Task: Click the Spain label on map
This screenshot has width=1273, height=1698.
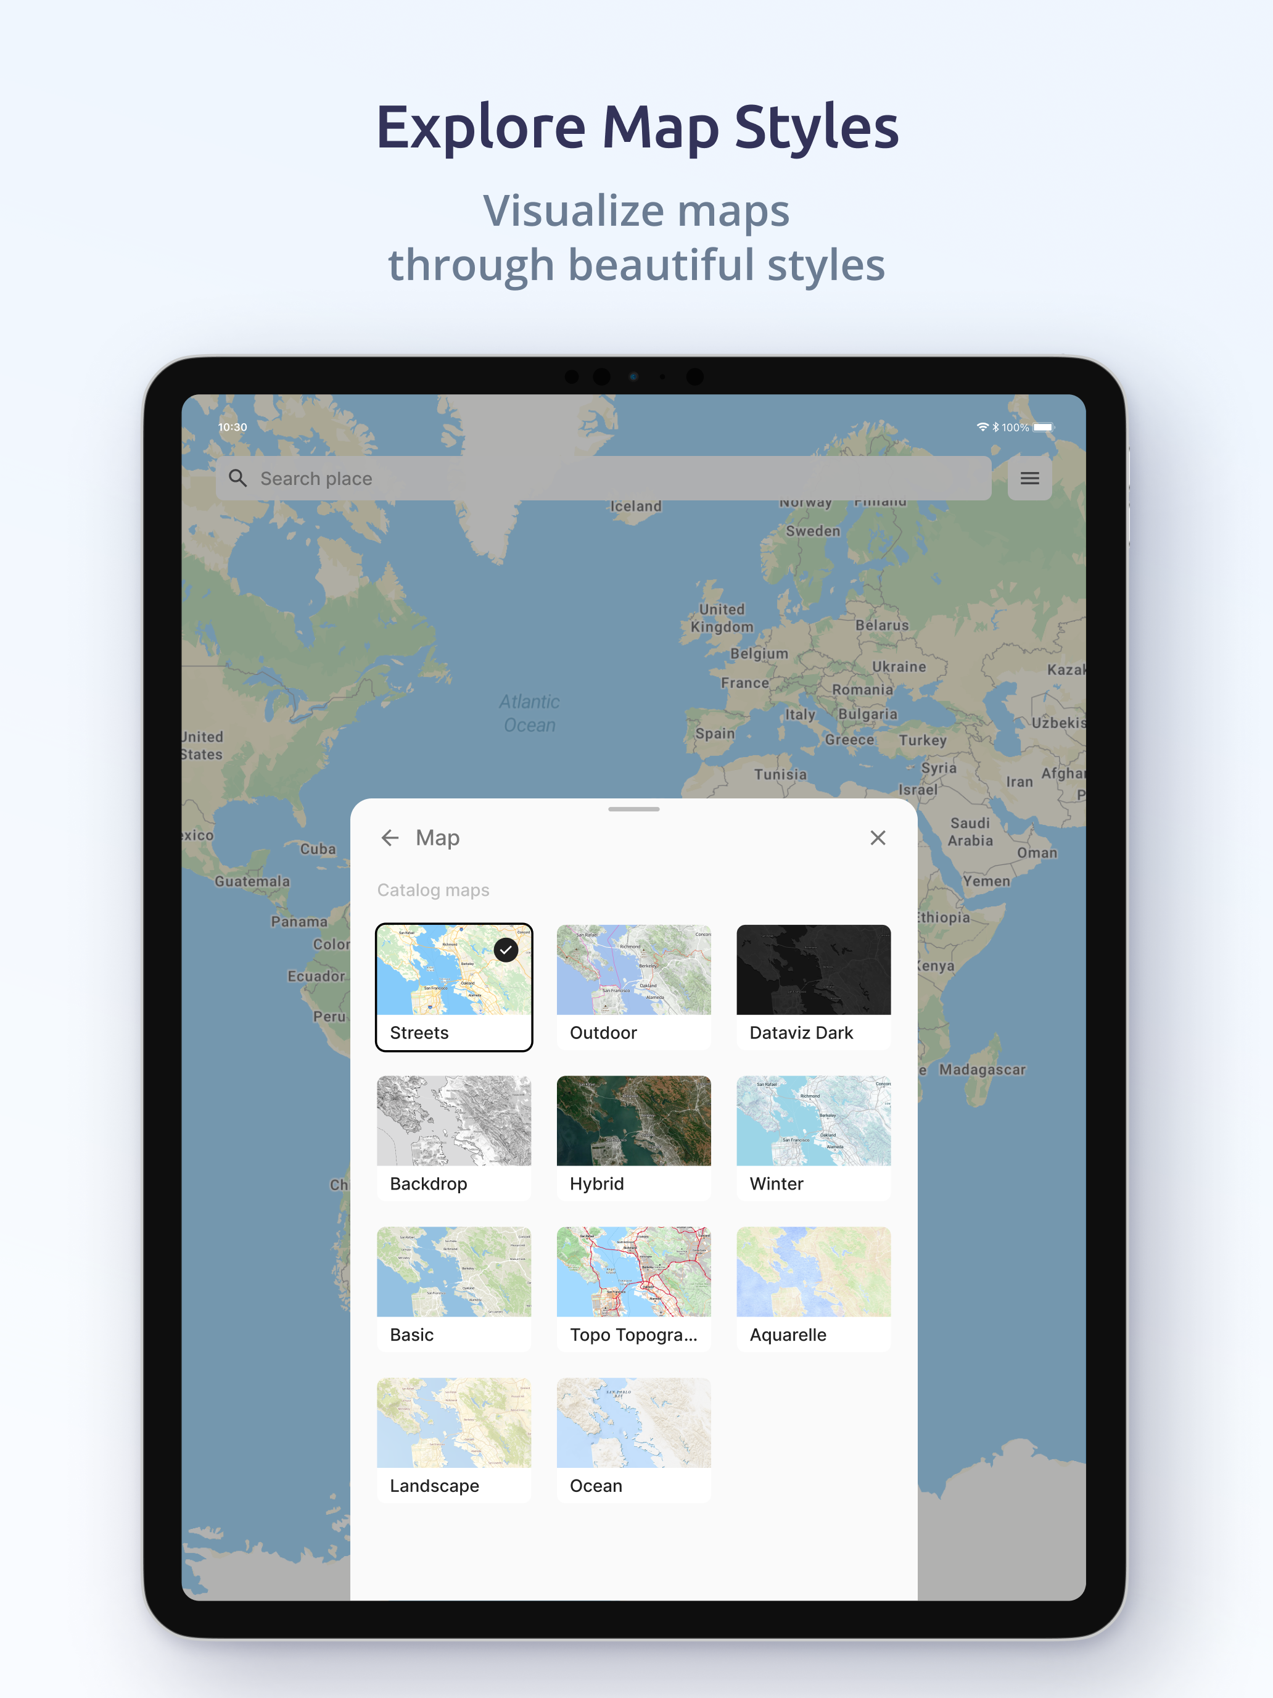Action: point(715,734)
